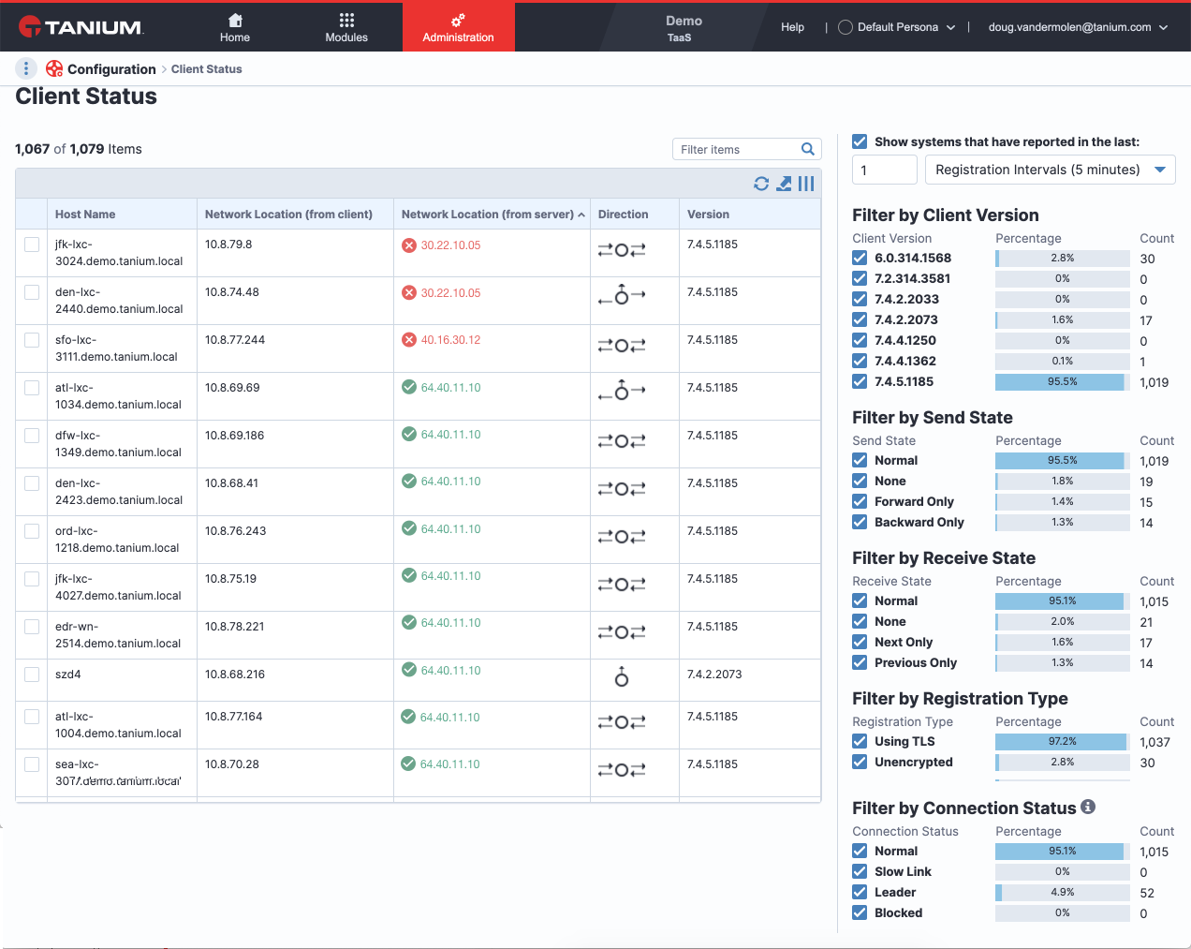Viewport: 1191px width, 949px height.
Task: Expand the Default Persona dropdown
Action: [x=897, y=27]
